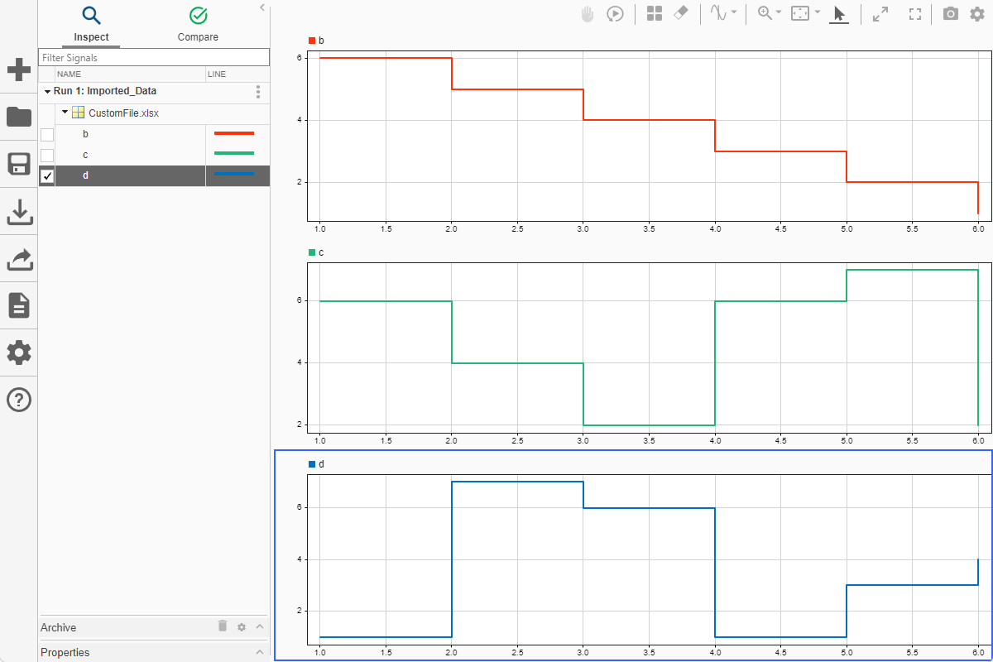993x662 pixels.
Task: Click the blue line swatch for signal d
Action: coord(234,174)
